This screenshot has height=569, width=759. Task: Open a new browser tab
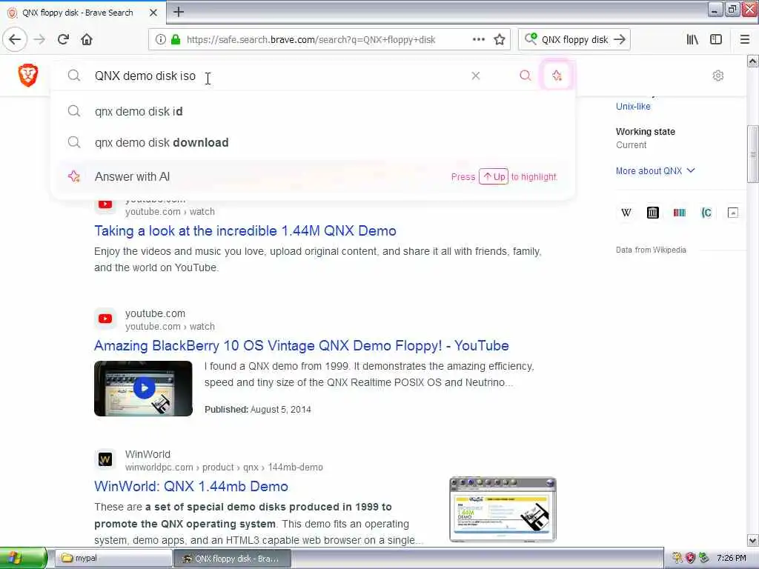(179, 12)
